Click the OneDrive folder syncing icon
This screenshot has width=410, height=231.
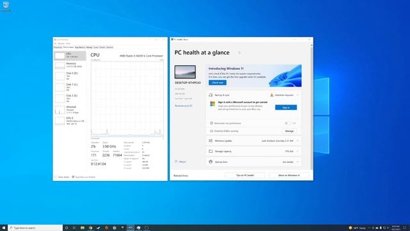(211, 131)
